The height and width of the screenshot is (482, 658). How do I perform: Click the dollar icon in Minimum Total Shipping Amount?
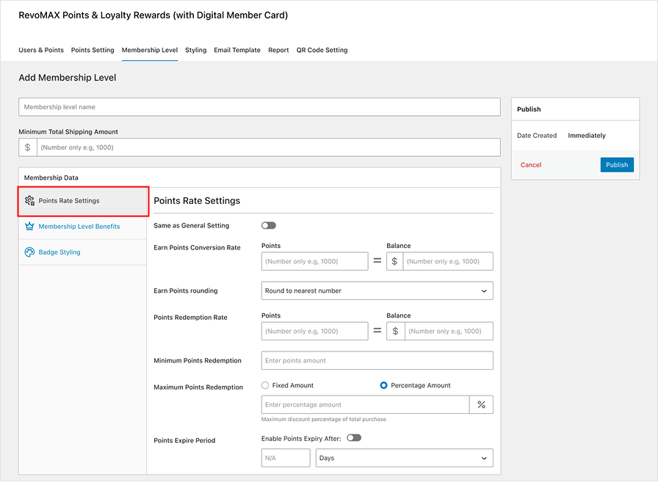click(x=28, y=147)
